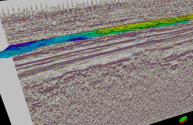
Task: Pick the red bottom endpoint of yellow stick
Action: (105, 42)
